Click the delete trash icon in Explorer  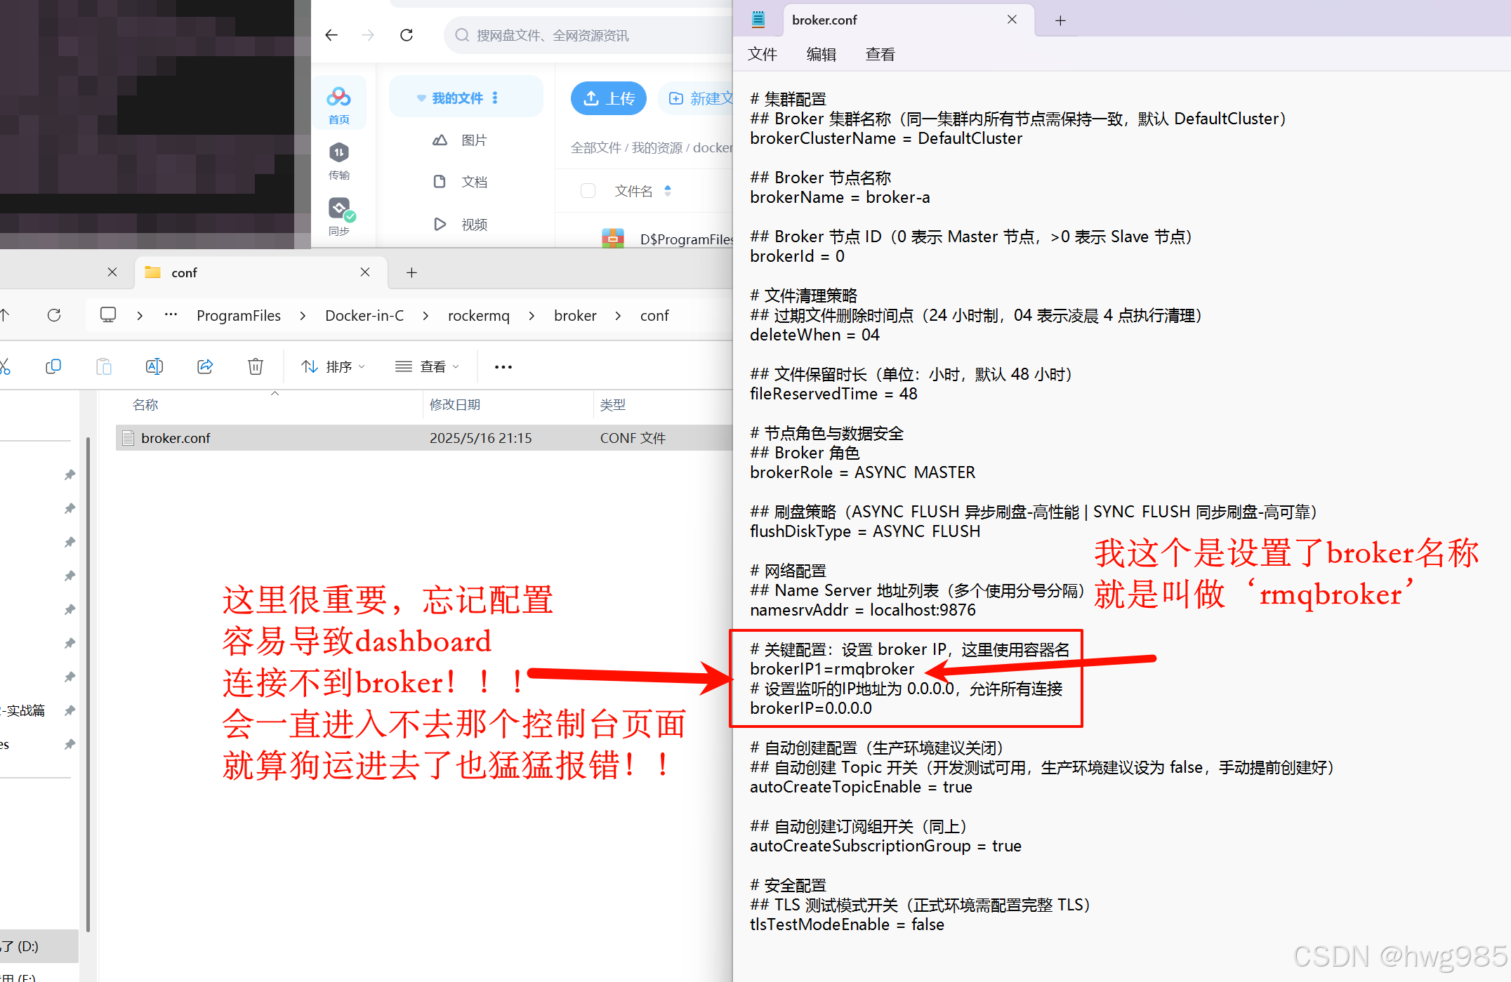click(x=256, y=366)
